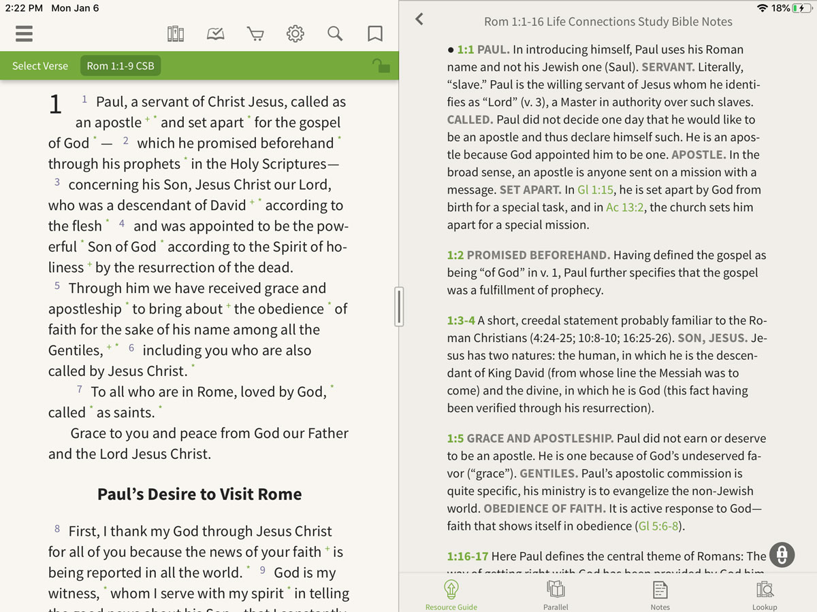817x612 pixels.
Task: Tap verse number 6 in the Bible text
Action: [x=131, y=347]
